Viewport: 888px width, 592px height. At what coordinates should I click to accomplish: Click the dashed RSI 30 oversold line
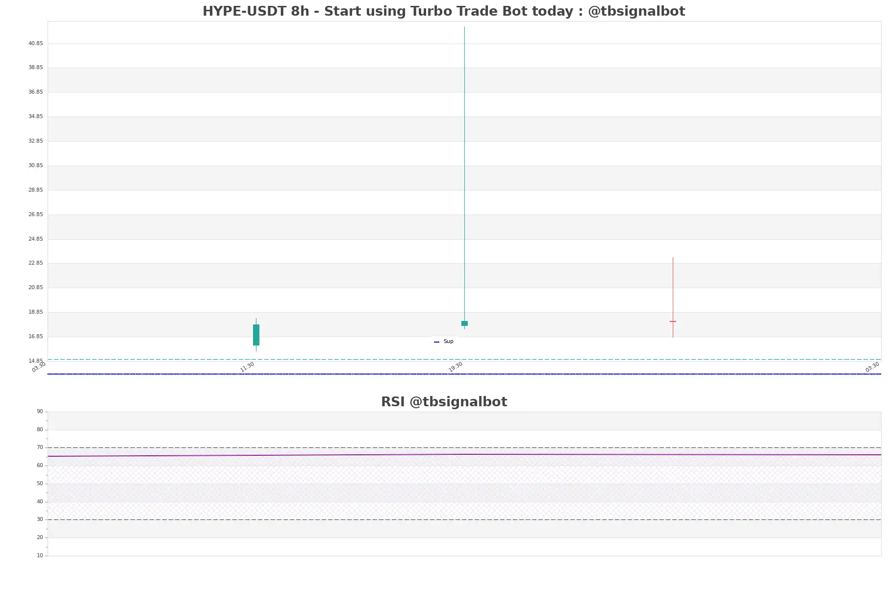pos(464,519)
